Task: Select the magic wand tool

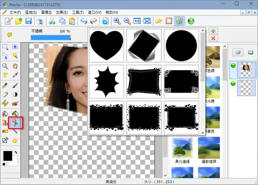Action: tap(15, 56)
